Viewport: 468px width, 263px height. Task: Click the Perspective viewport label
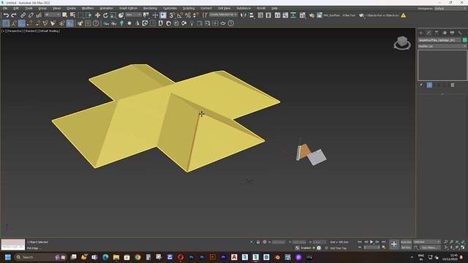click(x=15, y=31)
